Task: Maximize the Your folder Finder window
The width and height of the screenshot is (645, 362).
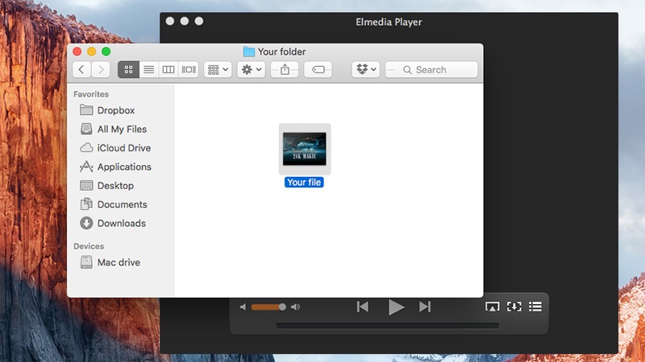Action: [106, 51]
